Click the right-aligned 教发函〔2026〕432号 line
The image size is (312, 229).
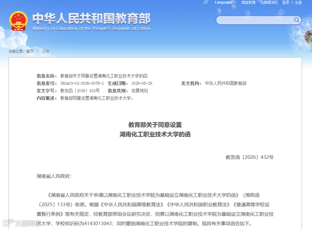[250, 157]
